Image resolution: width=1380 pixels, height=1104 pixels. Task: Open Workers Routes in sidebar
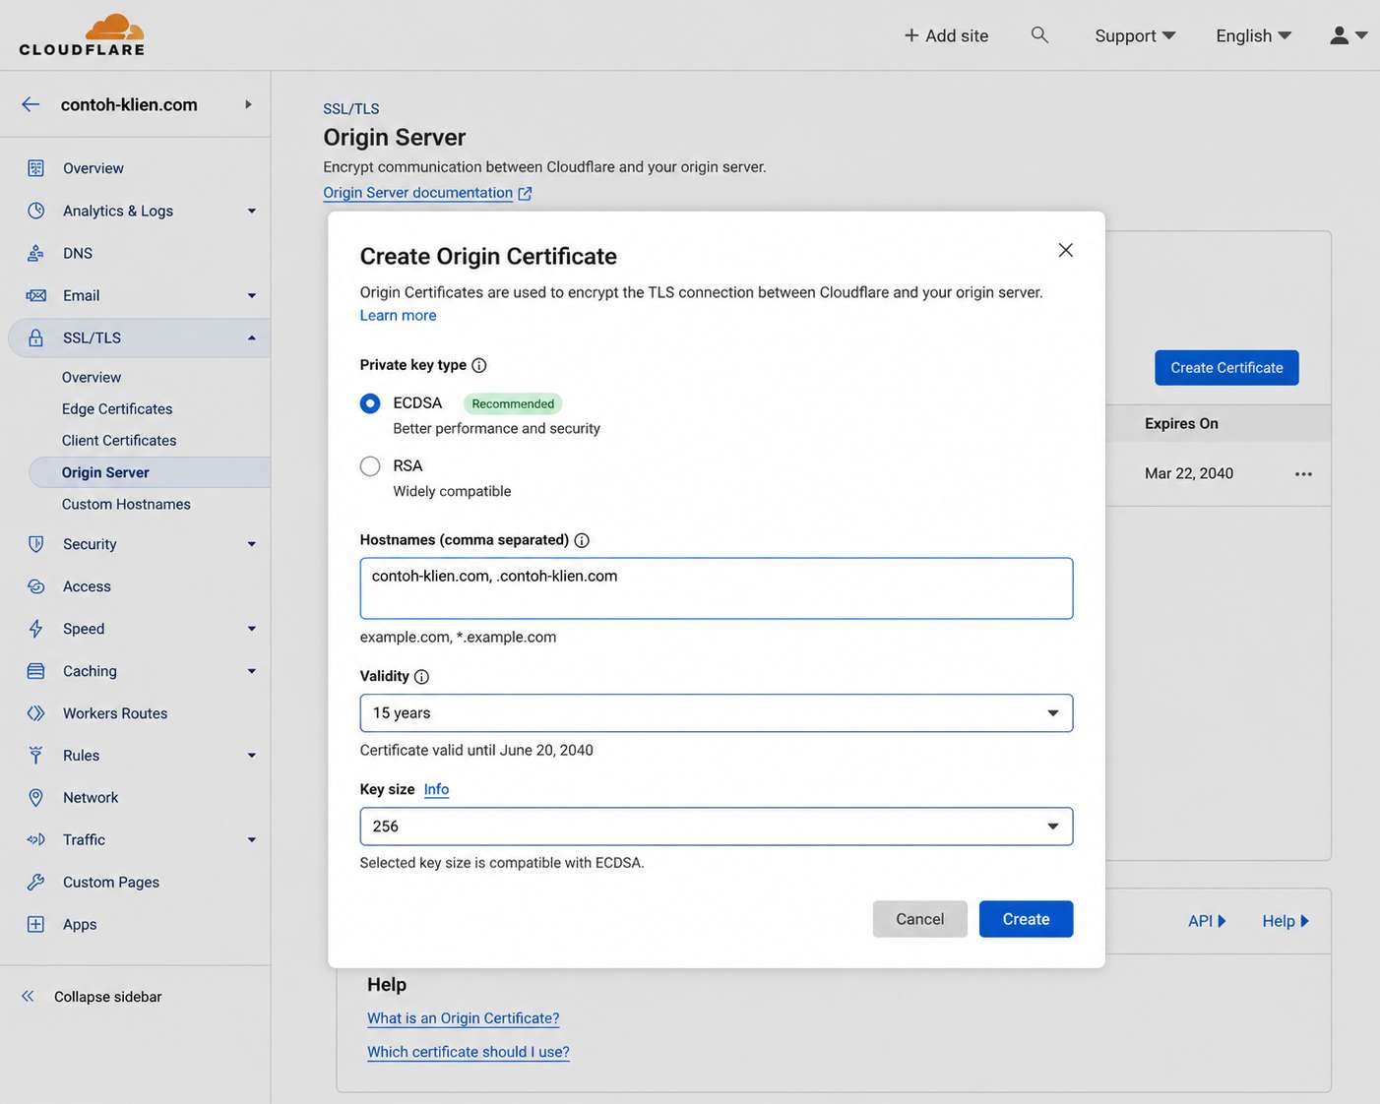115,713
